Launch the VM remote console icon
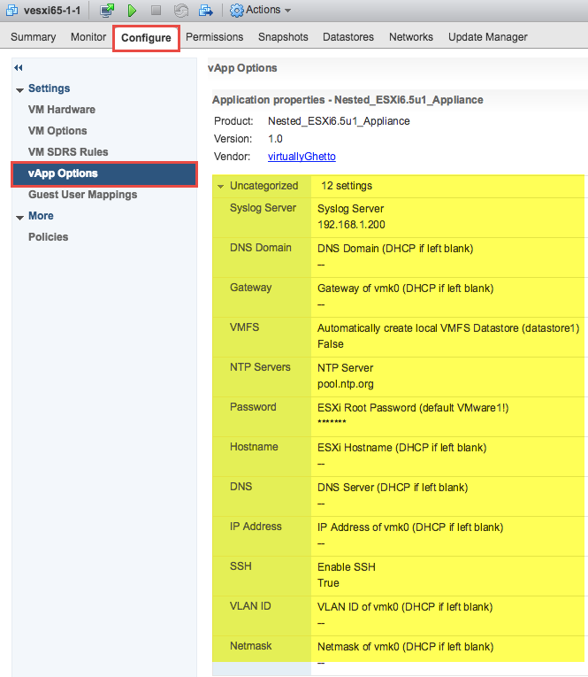The width and height of the screenshot is (588, 677). click(x=107, y=11)
